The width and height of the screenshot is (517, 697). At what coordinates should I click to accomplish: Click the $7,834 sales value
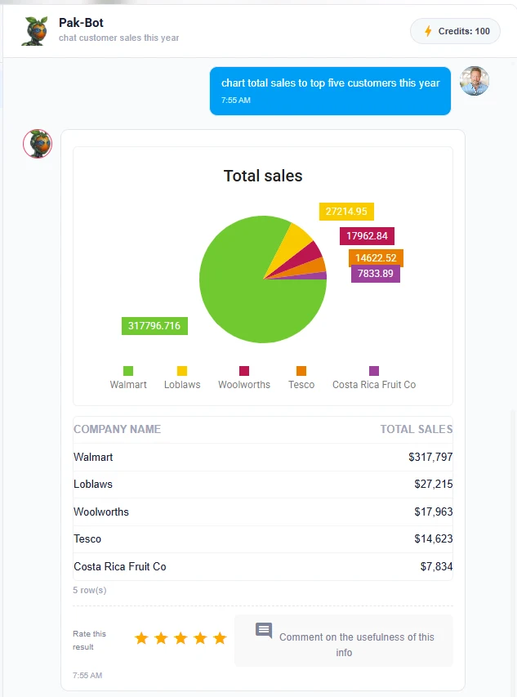tap(437, 566)
